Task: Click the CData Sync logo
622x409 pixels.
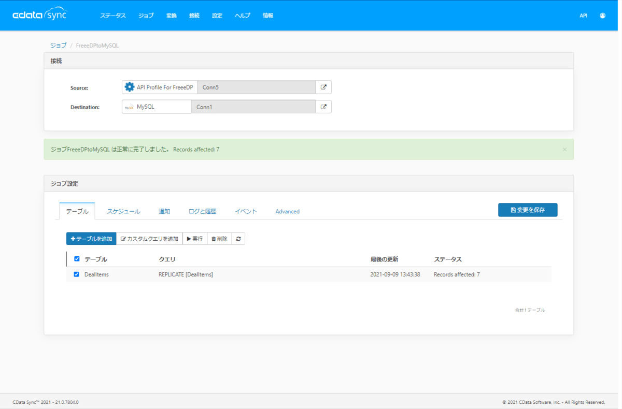Action: tap(40, 15)
